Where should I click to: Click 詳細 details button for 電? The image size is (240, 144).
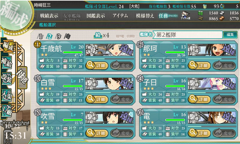pyautogui.click(x=199, y=133)
